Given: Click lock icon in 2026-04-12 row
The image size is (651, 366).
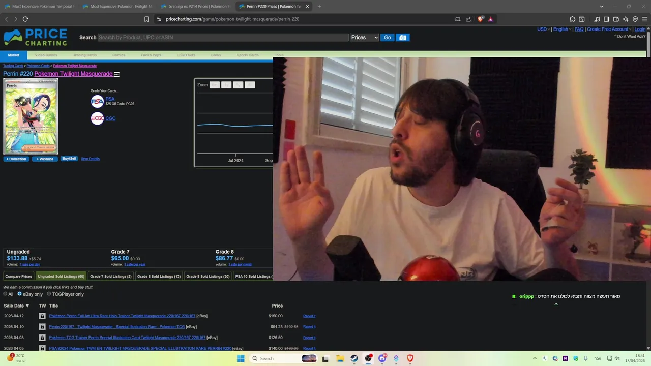Looking at the screenshot, I should click(42, 316).
